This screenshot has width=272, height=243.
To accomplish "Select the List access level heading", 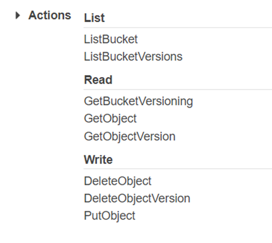I will pos(95,18).
